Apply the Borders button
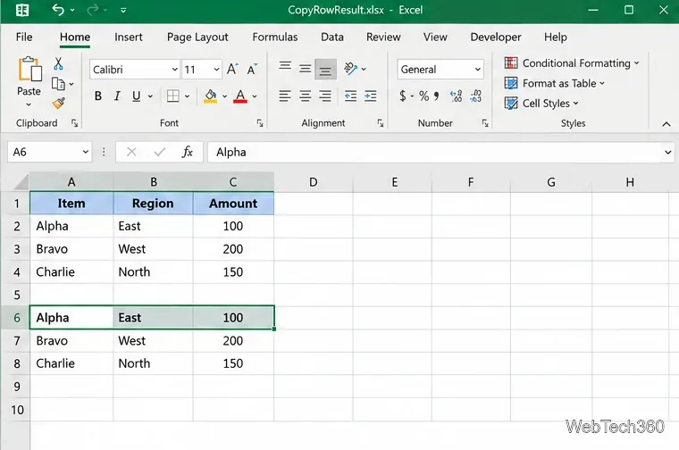The width and height of the screenshot is (679, 450). [173, 96]
